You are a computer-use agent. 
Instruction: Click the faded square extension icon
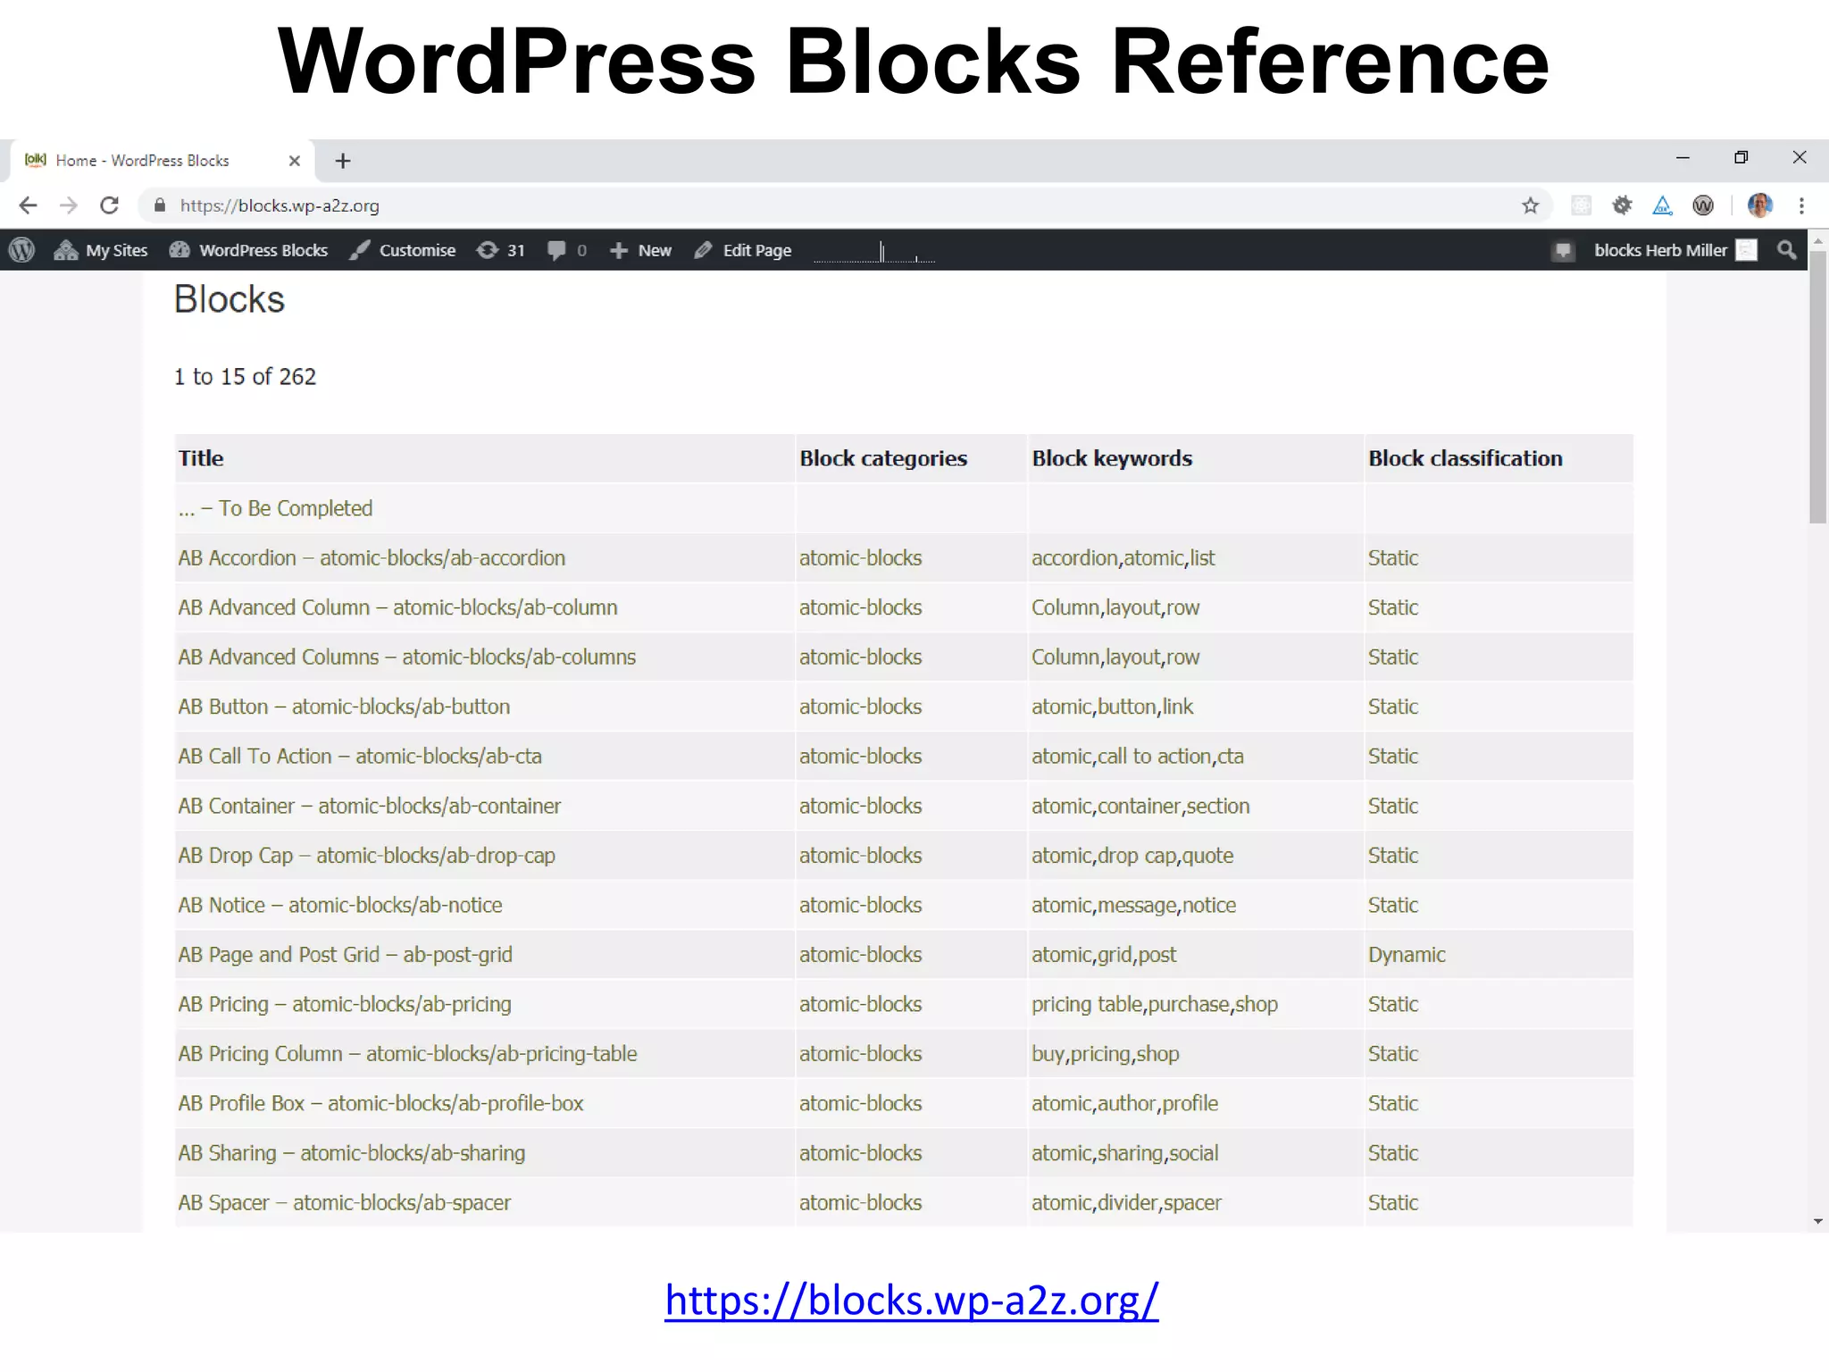[x=1581, y=205]
